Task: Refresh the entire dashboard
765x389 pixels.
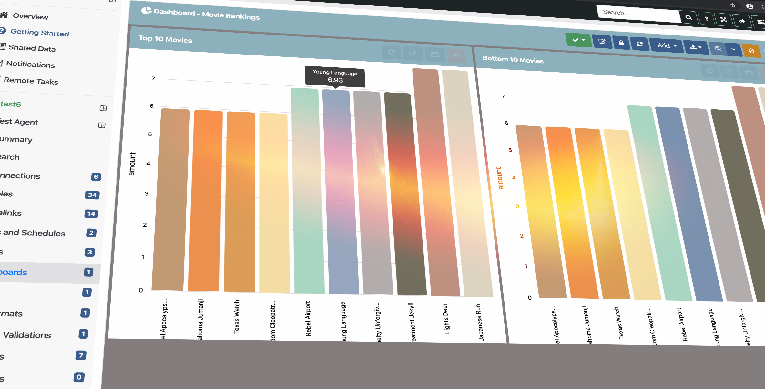Action: pos(640,44)
